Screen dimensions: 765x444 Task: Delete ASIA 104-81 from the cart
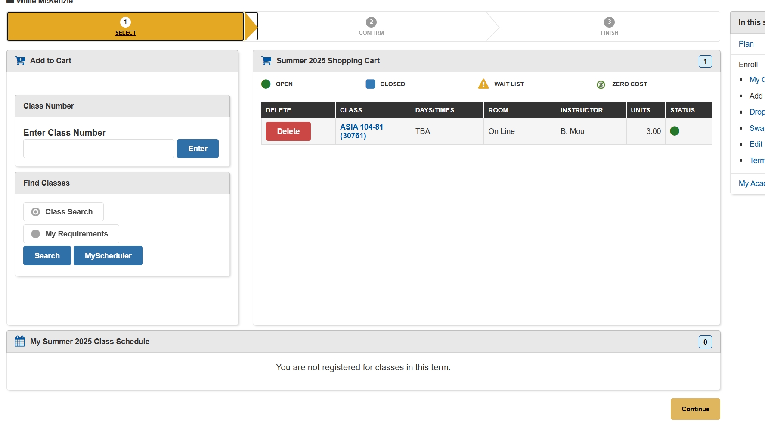(288, 131)
